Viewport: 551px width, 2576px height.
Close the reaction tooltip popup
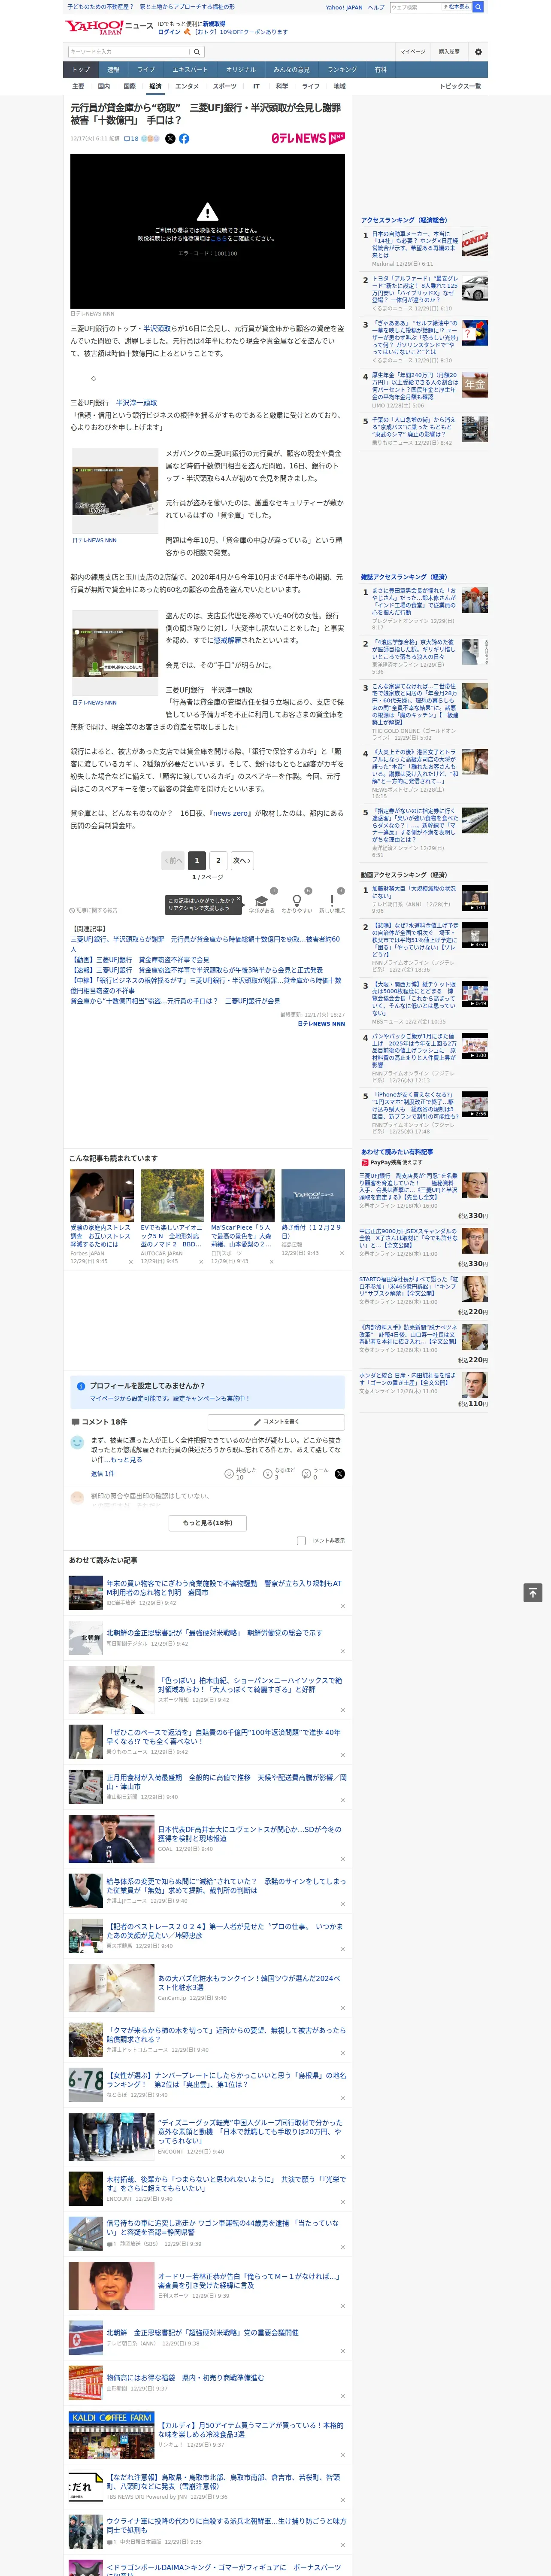[238, 900]
